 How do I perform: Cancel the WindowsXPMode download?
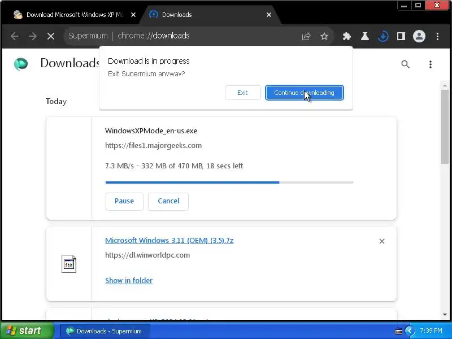[168, 201]
